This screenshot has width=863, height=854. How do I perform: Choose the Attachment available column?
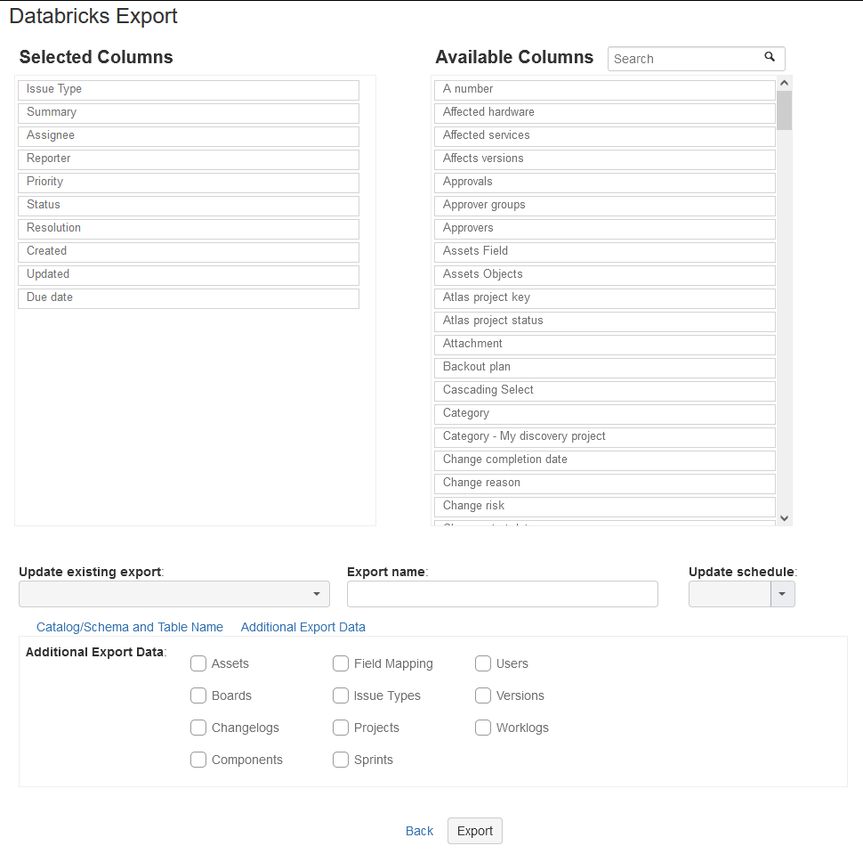click(605, 345)
